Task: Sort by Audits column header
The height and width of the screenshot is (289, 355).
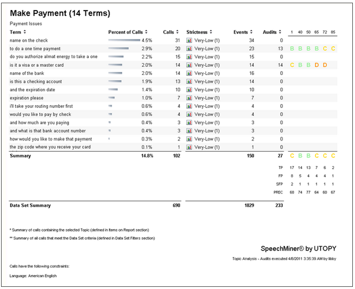Action: pyautogui.click(x=272, y=32)
